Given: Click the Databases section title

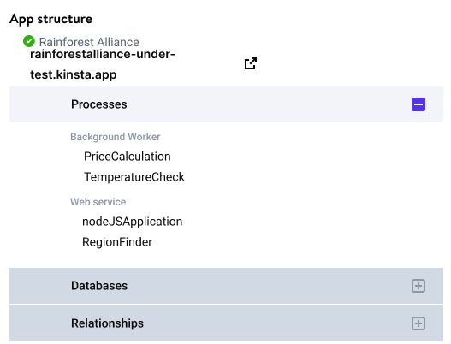Looking at the screenshot, I should point(99,286).
